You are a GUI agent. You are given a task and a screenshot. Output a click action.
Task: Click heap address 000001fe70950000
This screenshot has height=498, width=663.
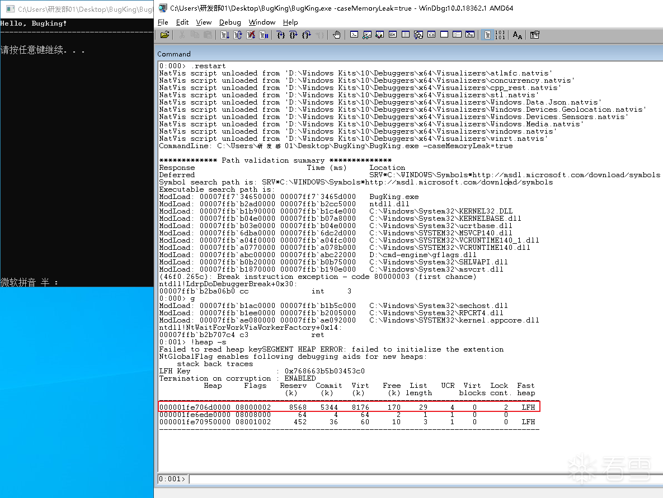[195, 422]
